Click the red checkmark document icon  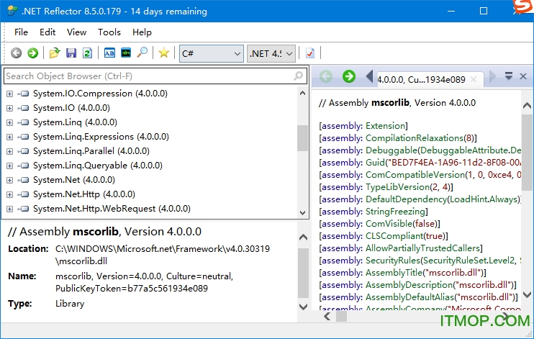[310, 53]
